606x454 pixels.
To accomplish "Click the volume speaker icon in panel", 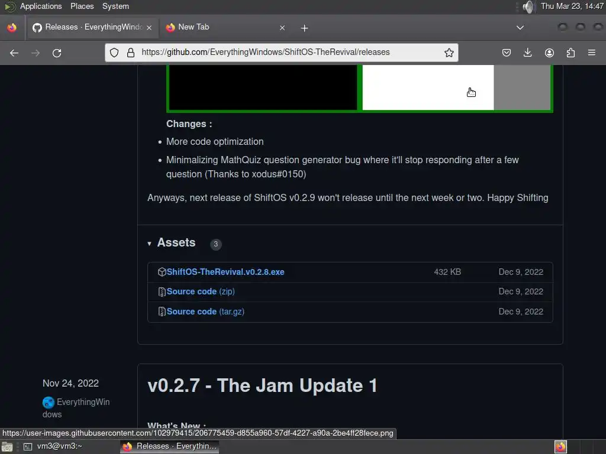I will 528,7.
